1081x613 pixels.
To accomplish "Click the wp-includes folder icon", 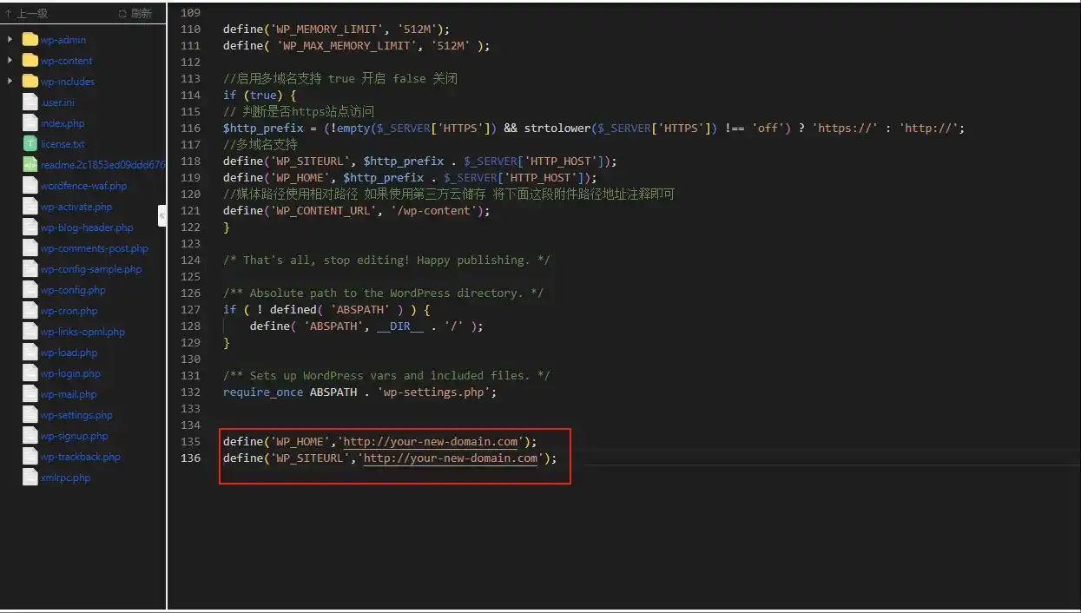I will coord(30,82).
